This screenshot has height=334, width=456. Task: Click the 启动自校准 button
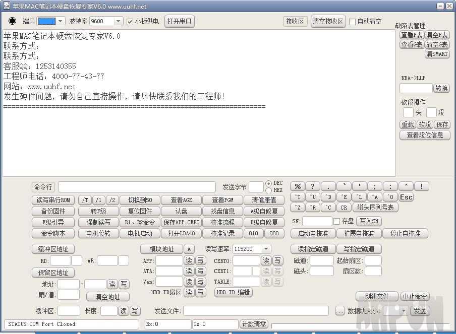point(313,233)
